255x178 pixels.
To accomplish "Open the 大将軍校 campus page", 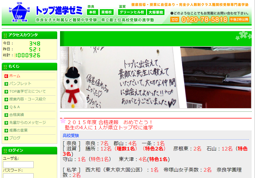I will coord(156,12).
